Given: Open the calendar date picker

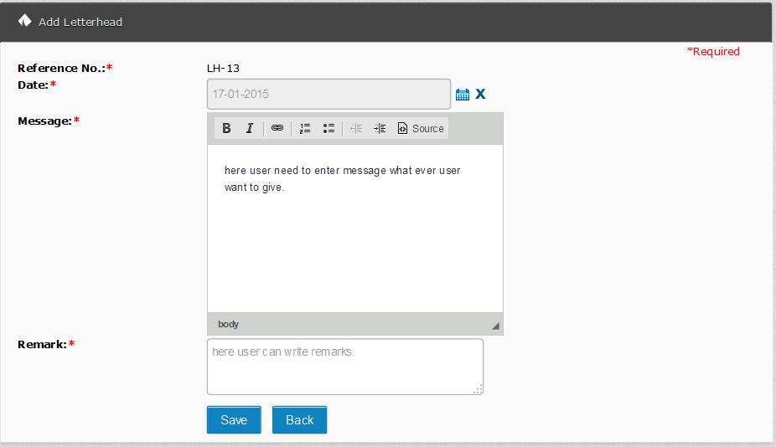Looking at the screenshot, I should (463, 95).
